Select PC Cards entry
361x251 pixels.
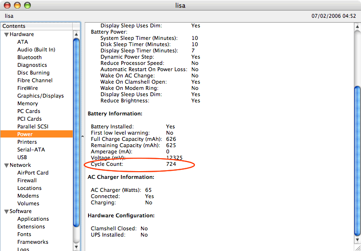28,111
